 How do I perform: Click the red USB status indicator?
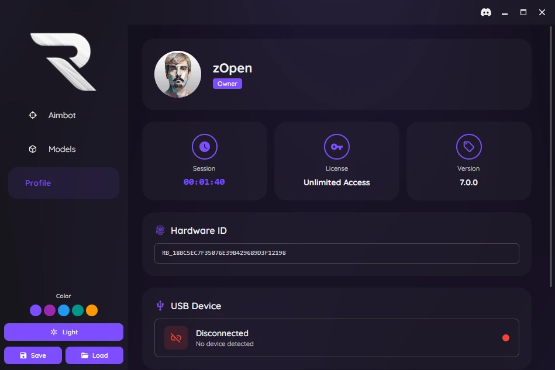tap(506, 338)
